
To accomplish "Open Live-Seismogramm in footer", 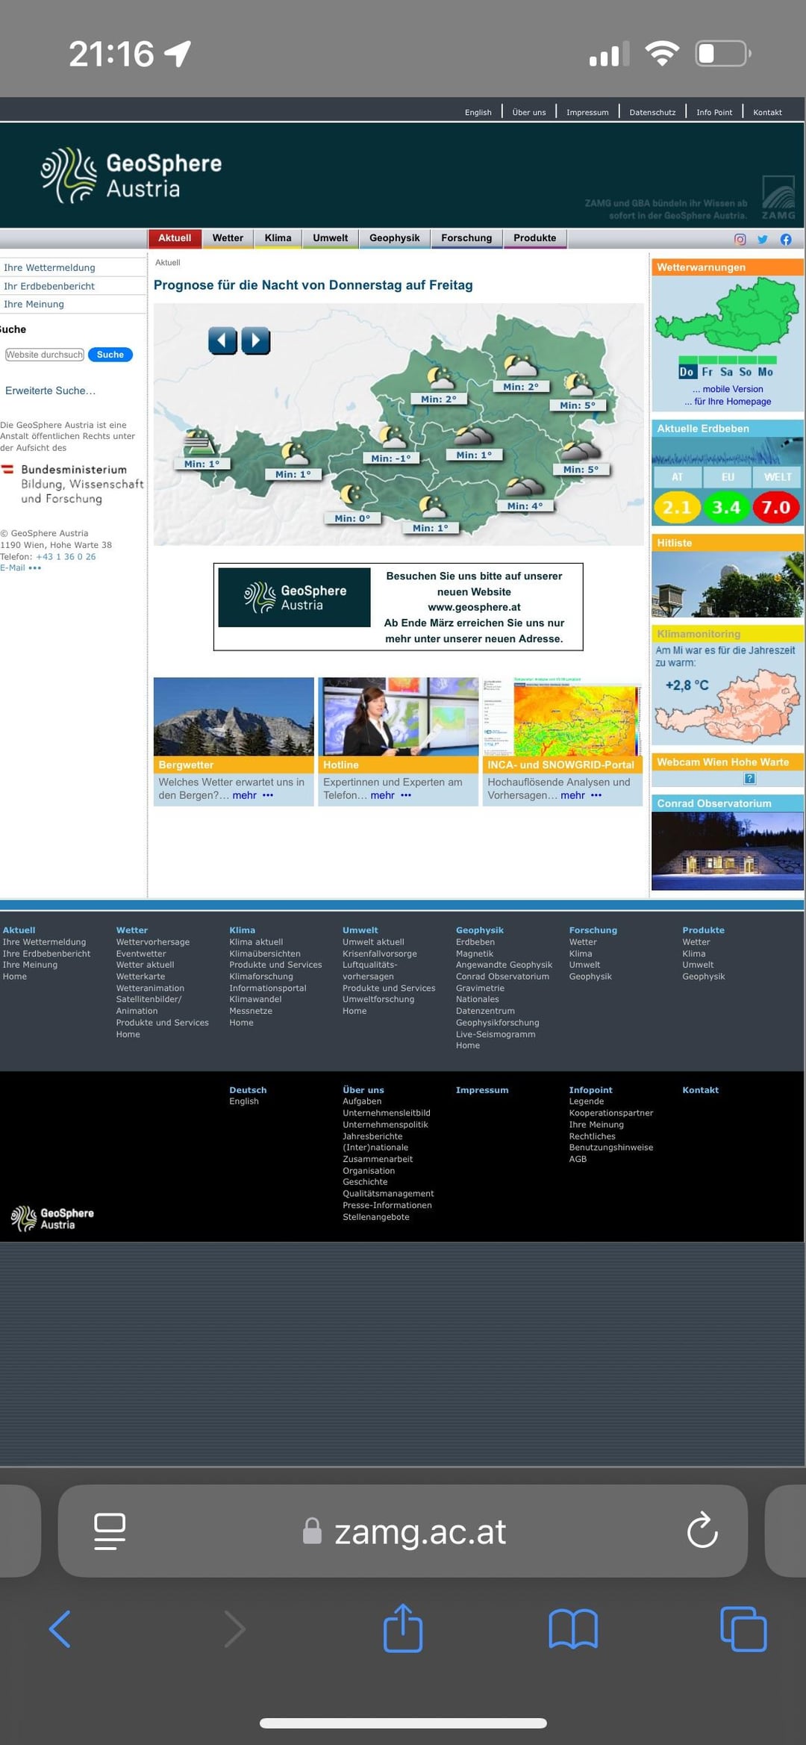I will coord(496,1034).
